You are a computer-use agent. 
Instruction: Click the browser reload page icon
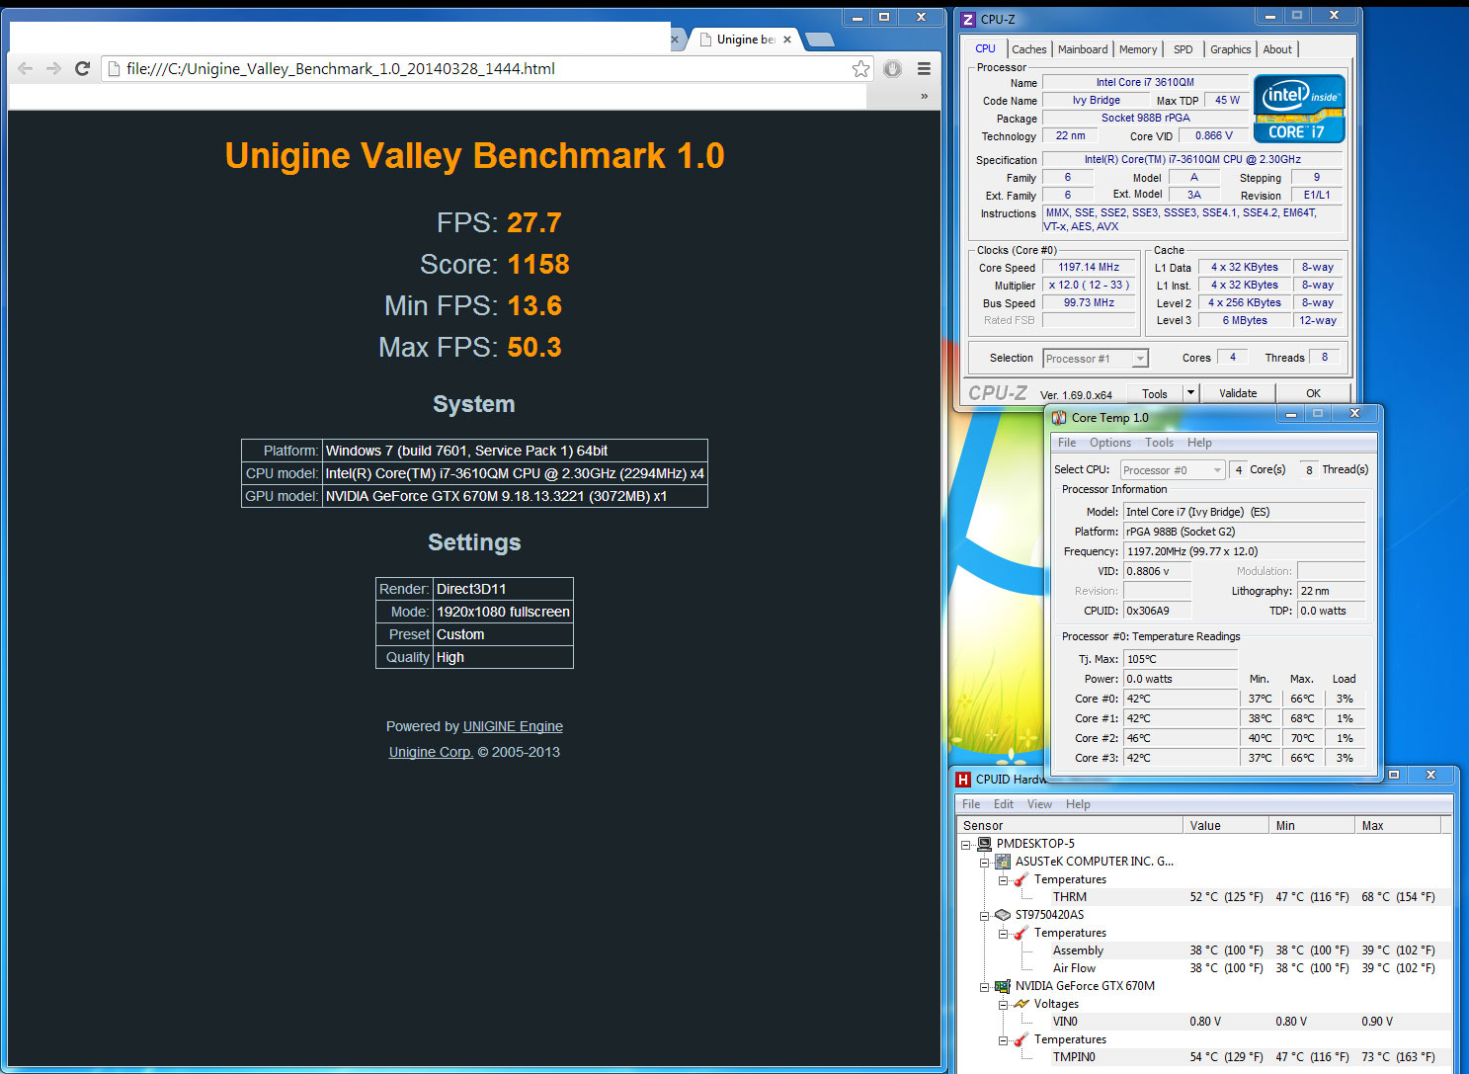tap(83, 68)
